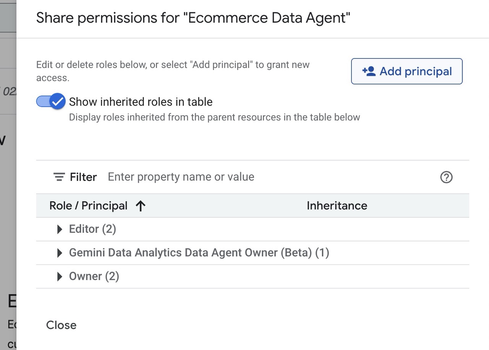Select the Editor (2) row label

coord(92,229)
